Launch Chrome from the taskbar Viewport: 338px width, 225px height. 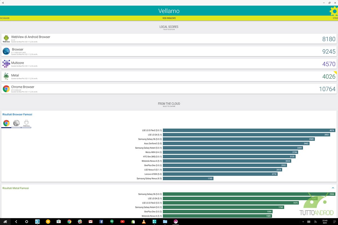pyautogui.click(x=69, y=222)
